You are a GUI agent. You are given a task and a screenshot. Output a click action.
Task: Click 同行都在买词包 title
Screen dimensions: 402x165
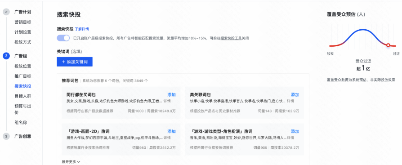(x=81, y=95)
